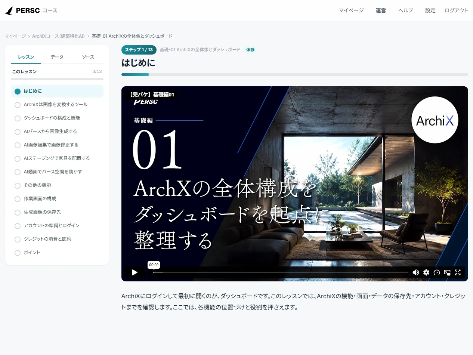Select AI動画でパース空間を動かす step
Viewport: 473px width, 355px height.
click(x=57, y=172)
